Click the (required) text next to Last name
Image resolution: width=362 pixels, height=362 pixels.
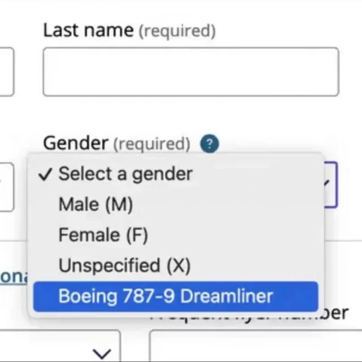177,31
